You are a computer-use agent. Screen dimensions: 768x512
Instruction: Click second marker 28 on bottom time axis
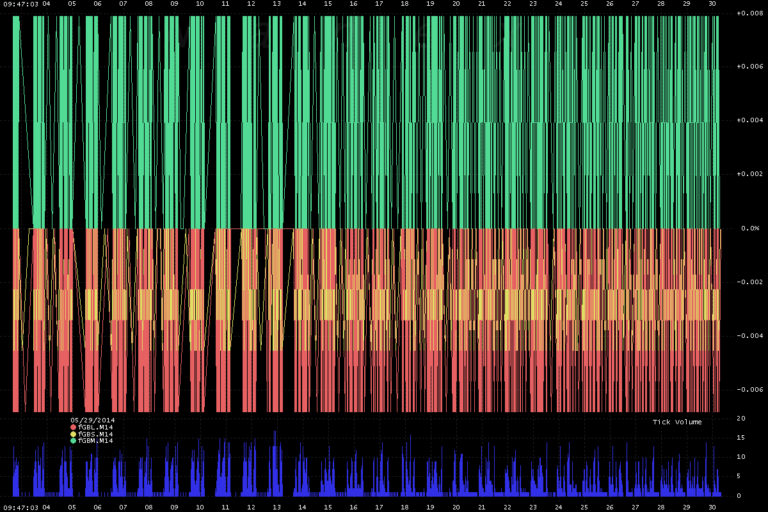[660, 508]
